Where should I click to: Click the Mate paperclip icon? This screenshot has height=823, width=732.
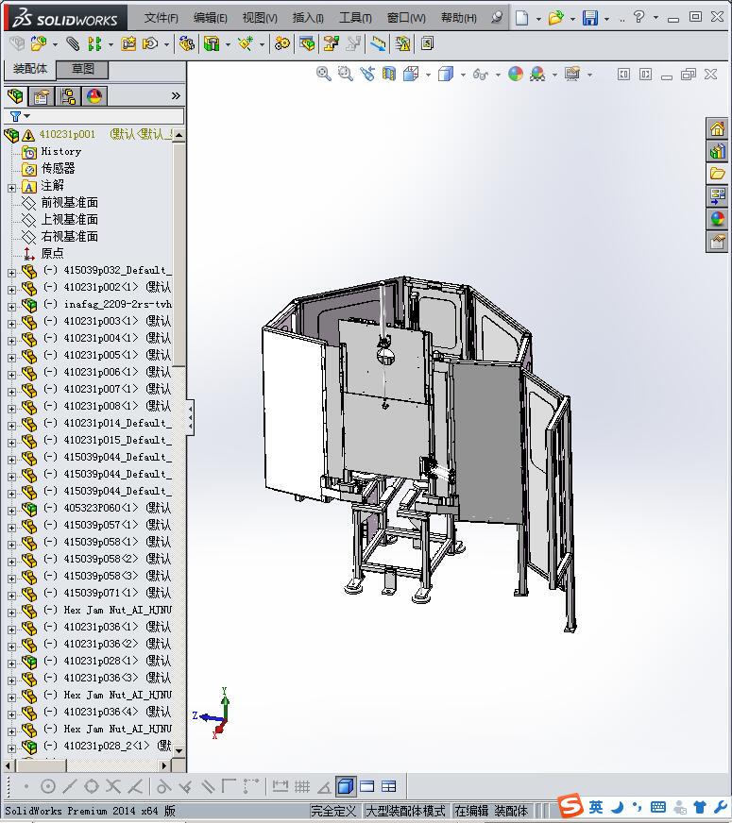[73, 43]
